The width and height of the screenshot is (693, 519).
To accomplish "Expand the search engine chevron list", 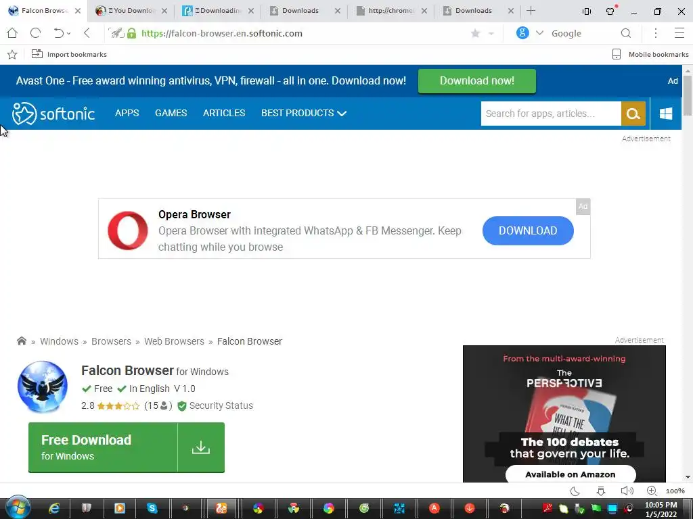I will click(539, 33).
